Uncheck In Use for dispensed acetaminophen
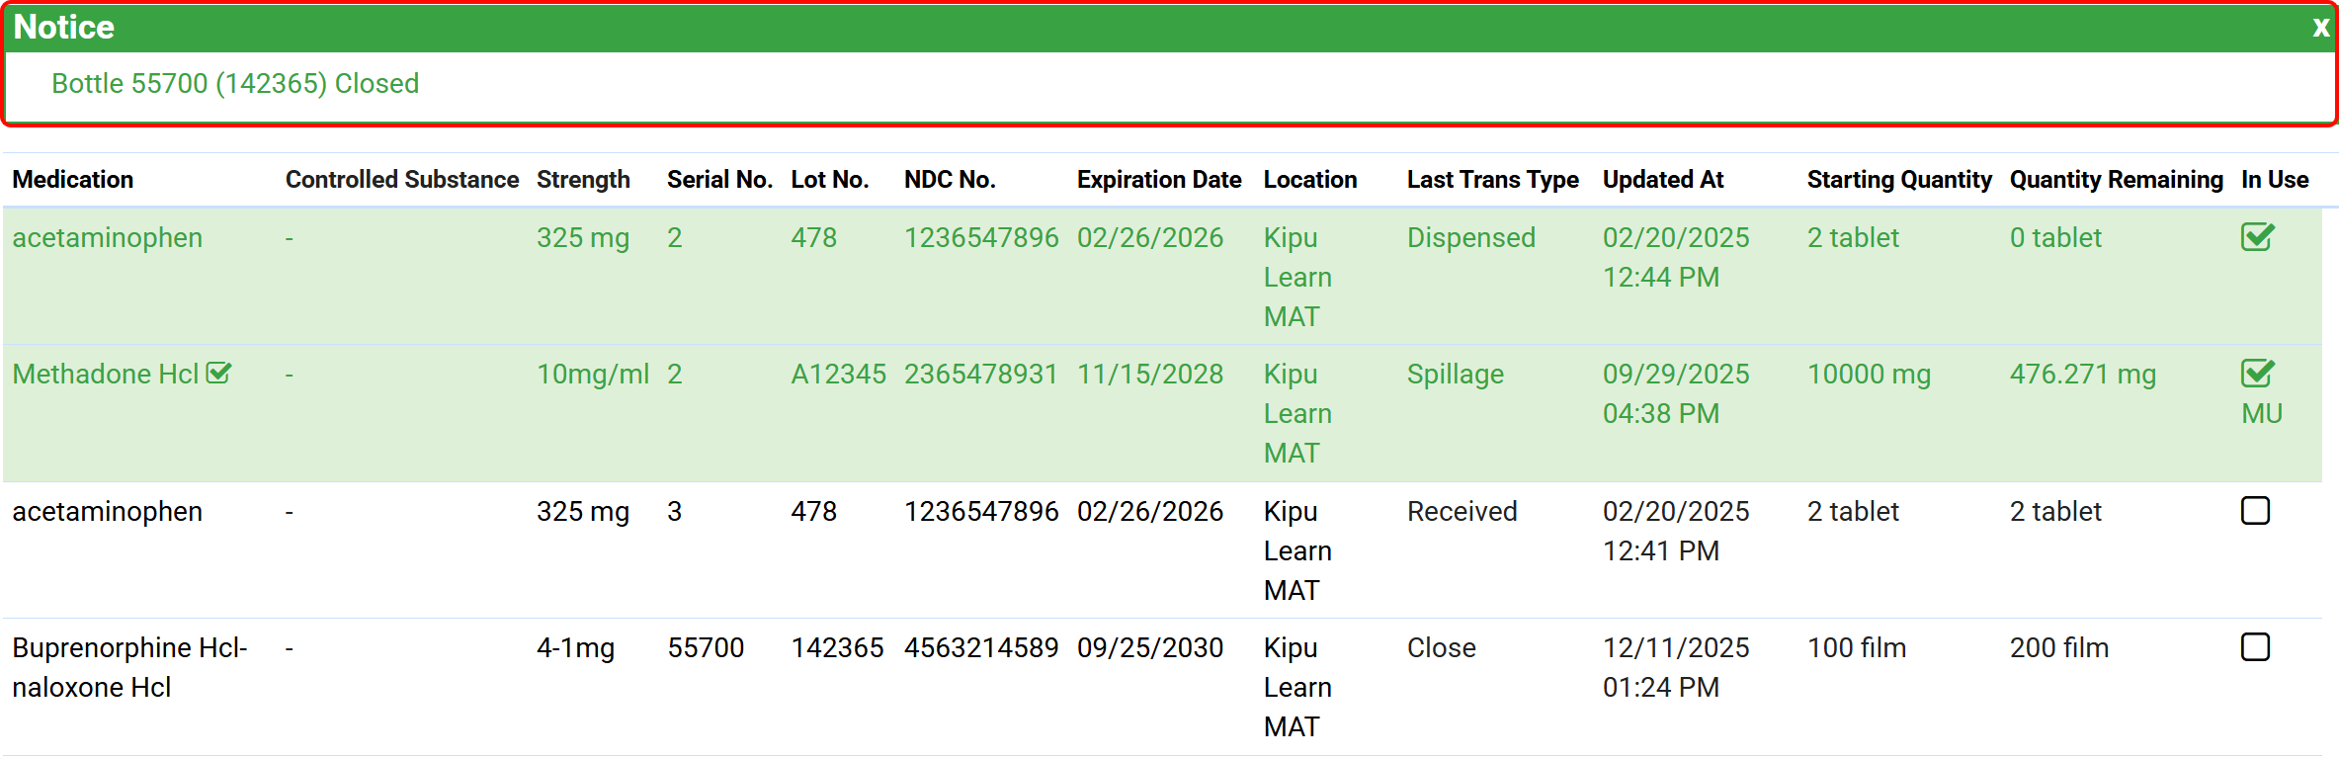 coord(2257,237)
